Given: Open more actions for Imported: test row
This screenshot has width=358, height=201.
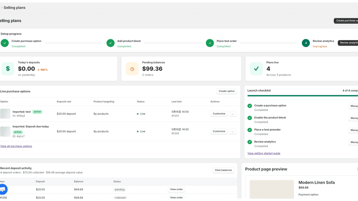Looking at the screenshot, I should pos(233,114).
